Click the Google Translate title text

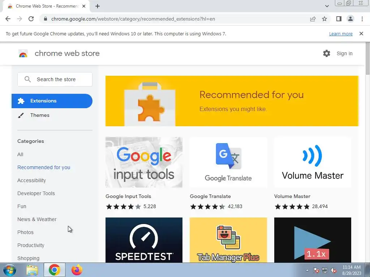pos(210,197)
